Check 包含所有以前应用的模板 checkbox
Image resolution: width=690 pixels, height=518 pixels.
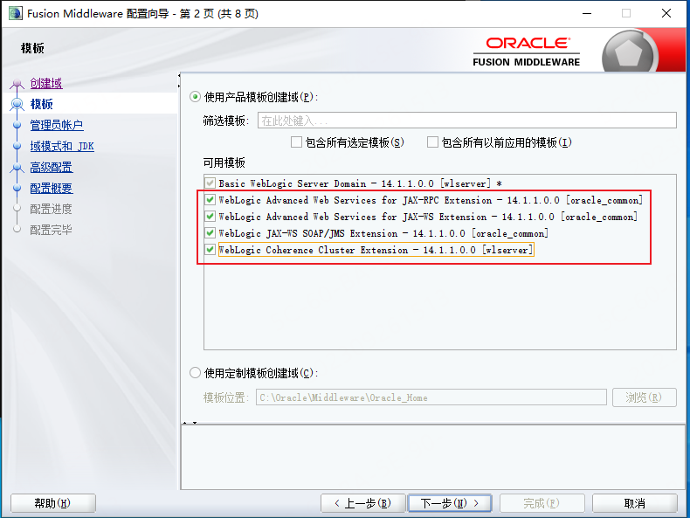(x=432, y=142)
